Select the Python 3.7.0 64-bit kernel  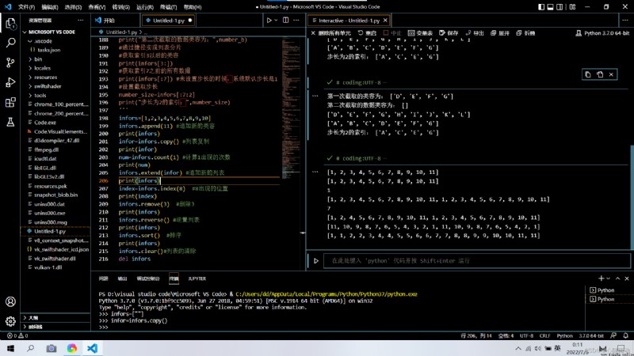click(x=602, y=33)
